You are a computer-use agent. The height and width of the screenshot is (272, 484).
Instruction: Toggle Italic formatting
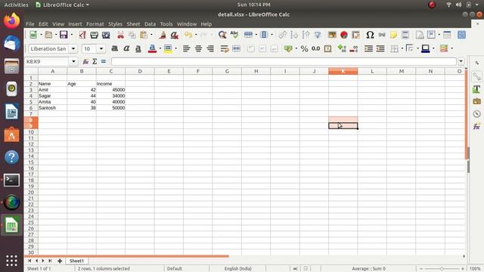(x=126, y=48)
